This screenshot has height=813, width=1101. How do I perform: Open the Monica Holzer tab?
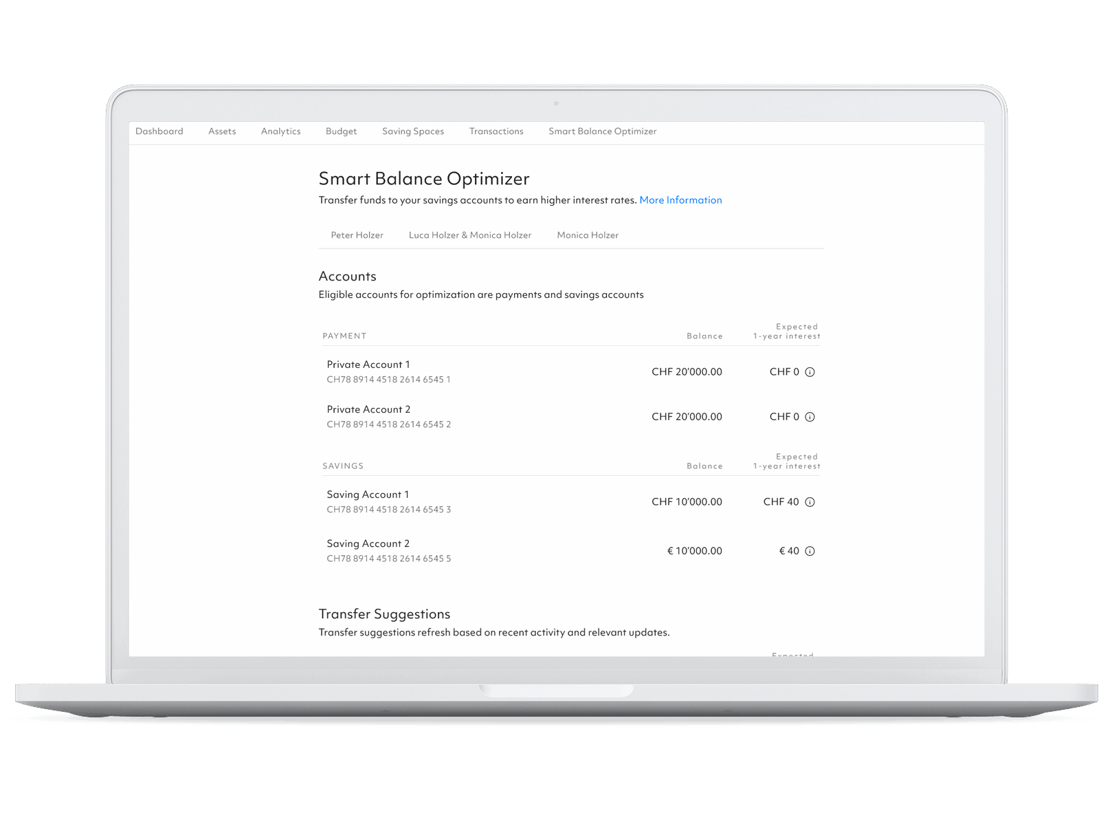click(588, 235)
